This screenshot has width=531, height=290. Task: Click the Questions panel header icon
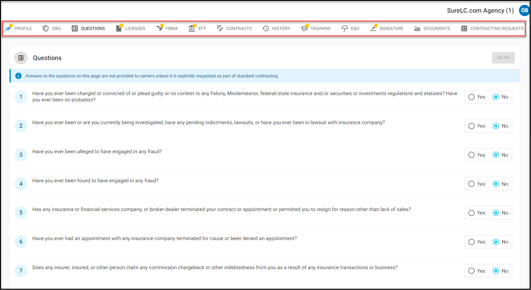pyautogui.click(x=21, y=58)
